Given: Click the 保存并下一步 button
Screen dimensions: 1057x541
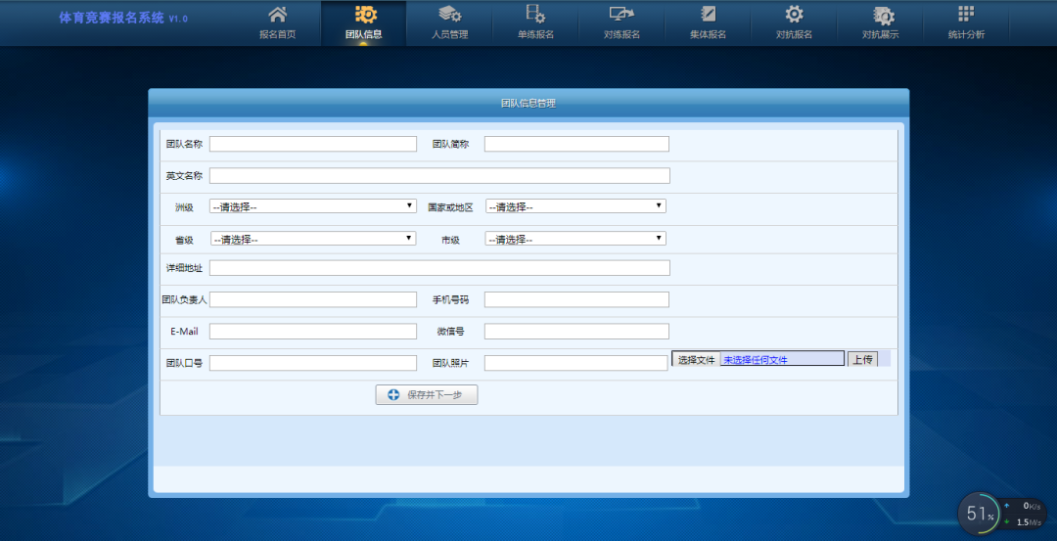Looking at the screenshot, I should tap(427, 395).
